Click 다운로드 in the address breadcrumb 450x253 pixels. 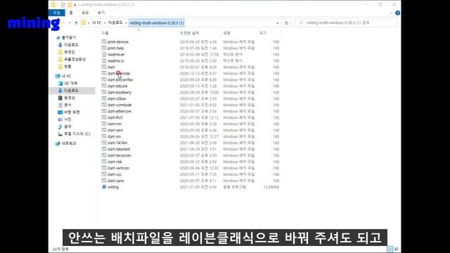[x=115, y=22]
